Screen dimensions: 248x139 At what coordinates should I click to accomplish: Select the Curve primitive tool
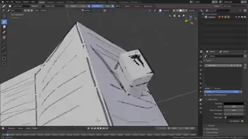pos(4,53)
